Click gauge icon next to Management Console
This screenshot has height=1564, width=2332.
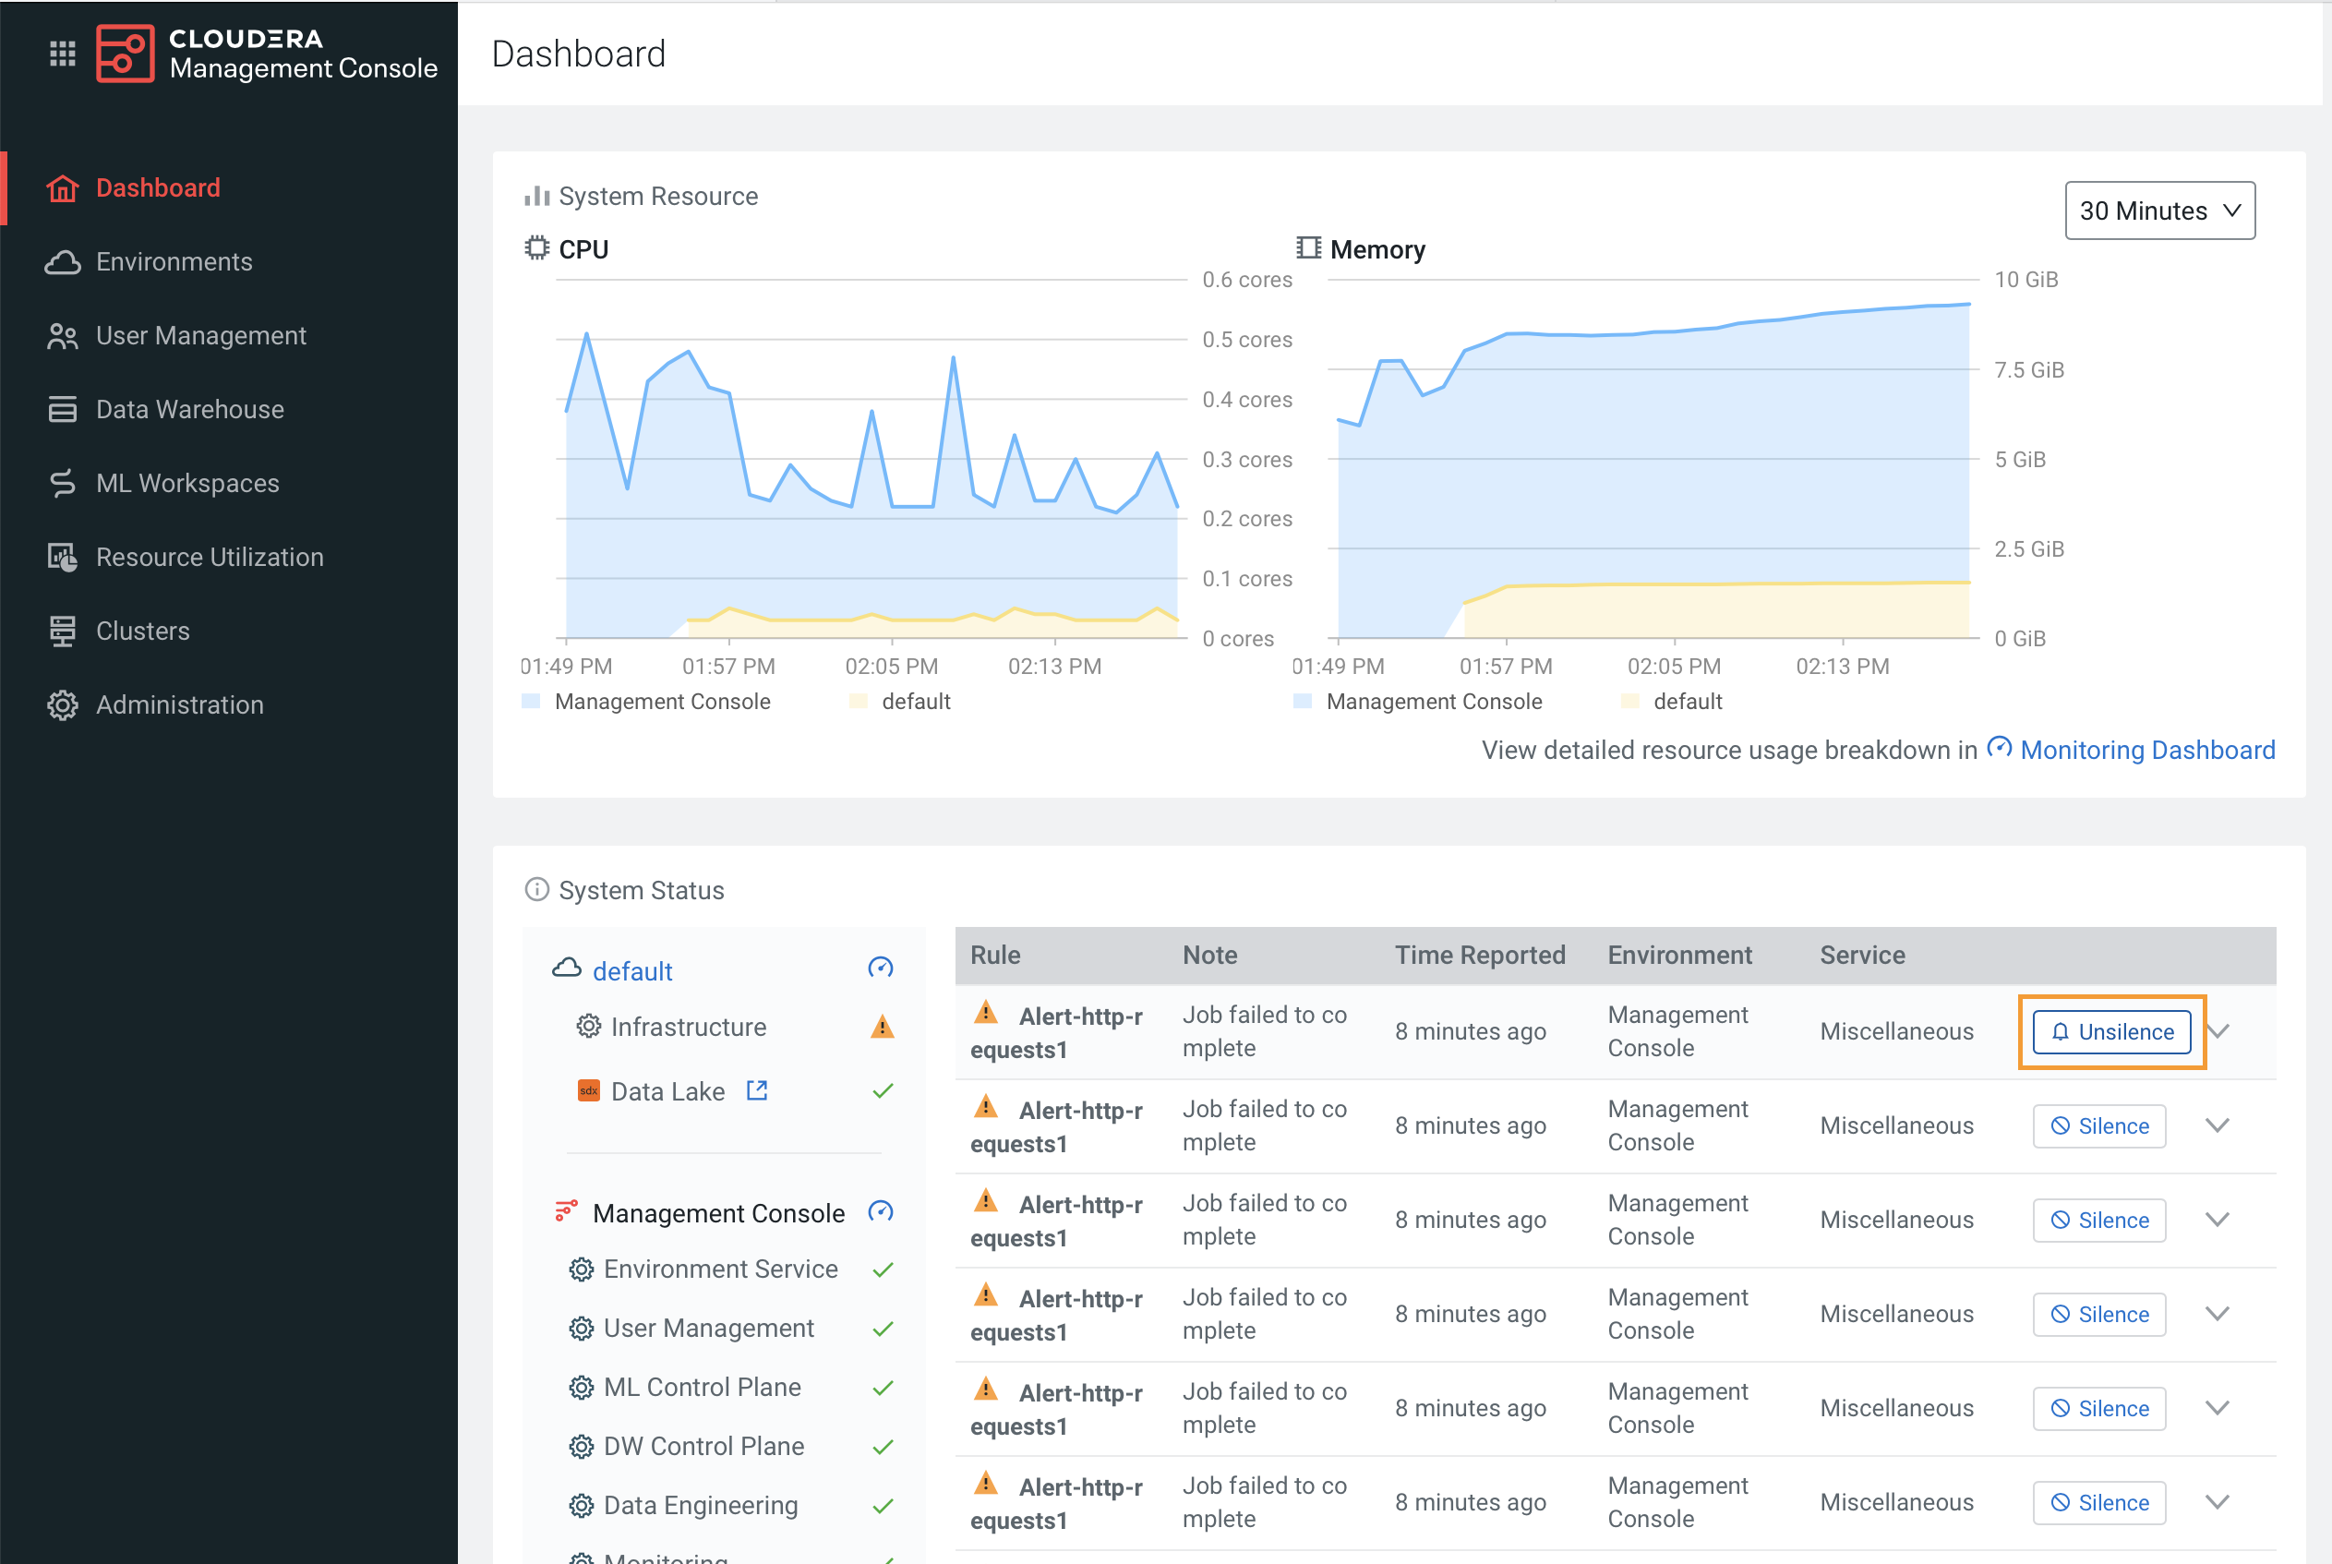coord(880,1212)
